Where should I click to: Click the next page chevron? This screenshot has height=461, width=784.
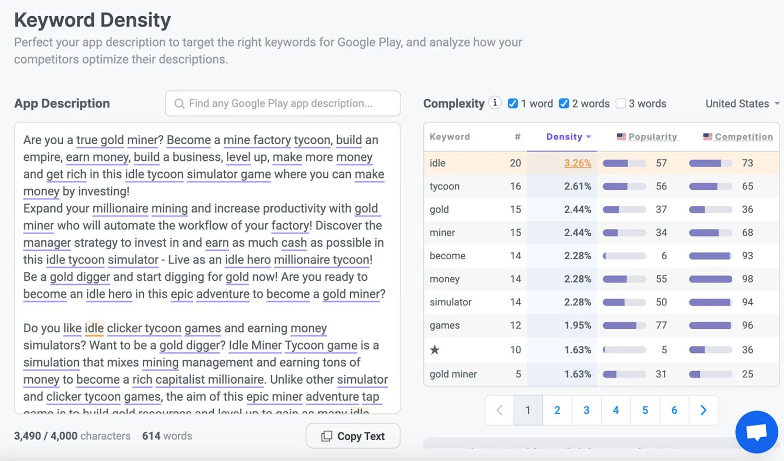coord(703,410)
